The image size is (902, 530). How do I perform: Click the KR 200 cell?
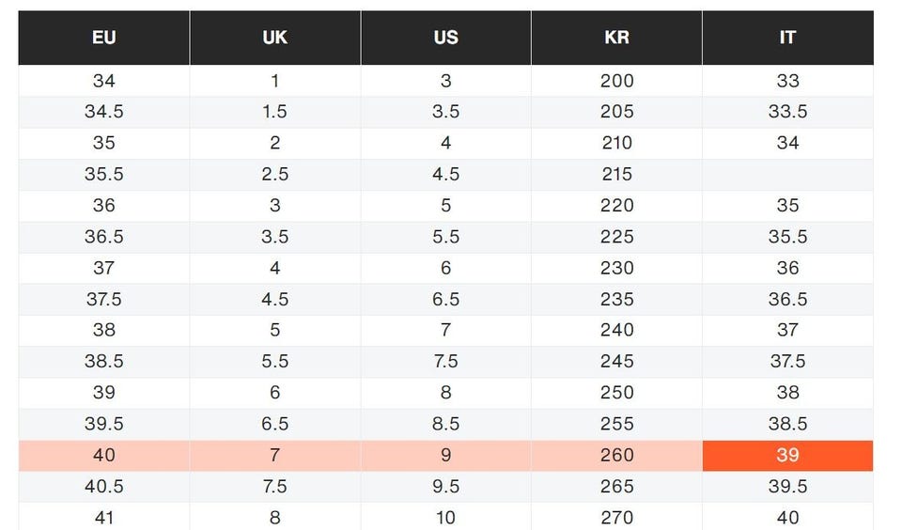coord(616,81)
